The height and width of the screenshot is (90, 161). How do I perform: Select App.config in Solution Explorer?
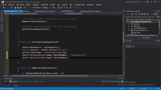point(137,32)
